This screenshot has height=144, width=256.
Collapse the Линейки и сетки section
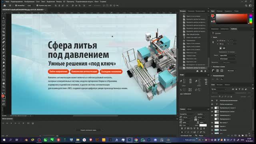coord(212,67)
